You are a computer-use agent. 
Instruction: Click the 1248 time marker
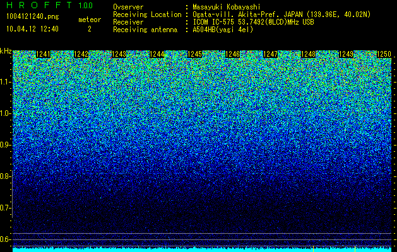click(309, 54)
